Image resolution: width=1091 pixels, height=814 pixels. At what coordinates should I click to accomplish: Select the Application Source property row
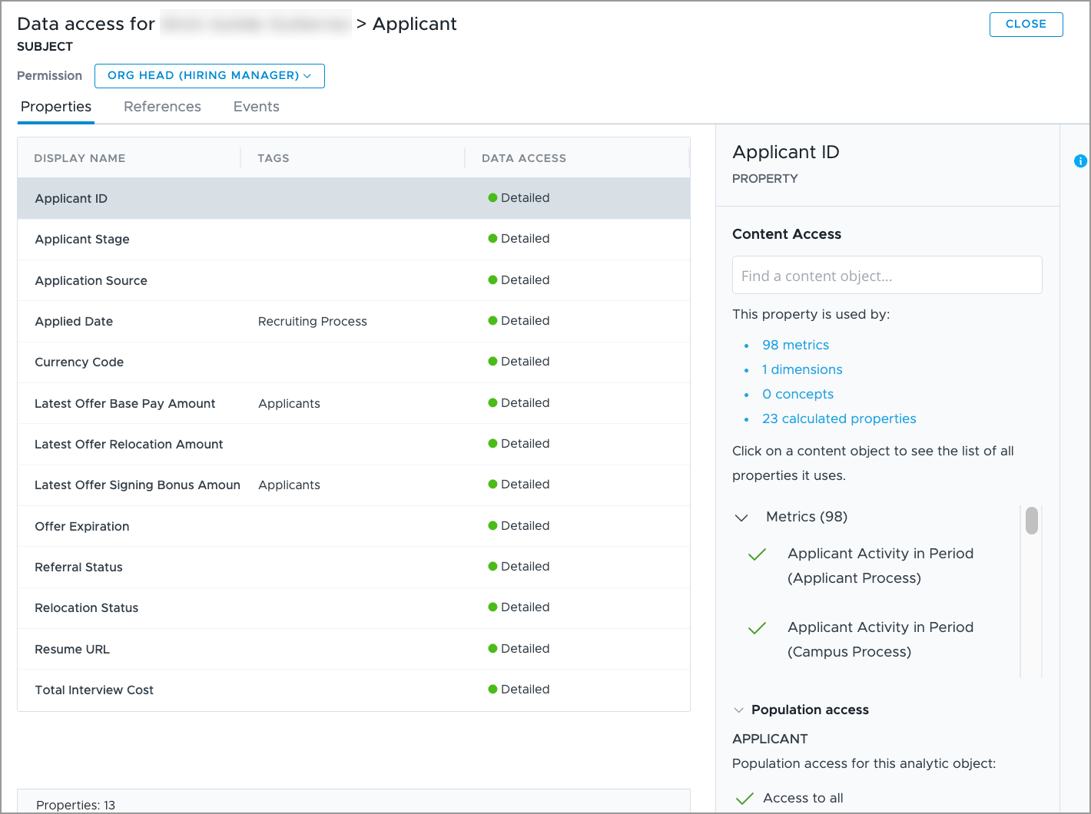[x=353, y=280]
